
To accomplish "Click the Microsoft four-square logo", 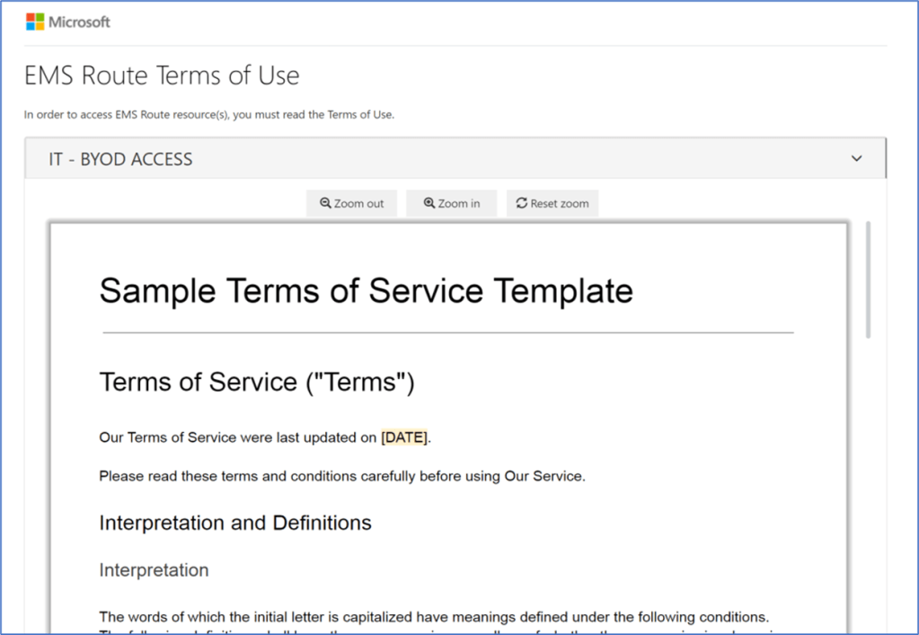I will click(34, 22).
